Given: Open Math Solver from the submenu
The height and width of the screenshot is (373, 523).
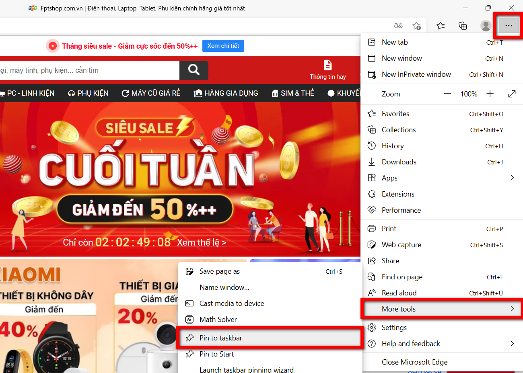Looking at the screenshot, I should (x=270, y=320).
